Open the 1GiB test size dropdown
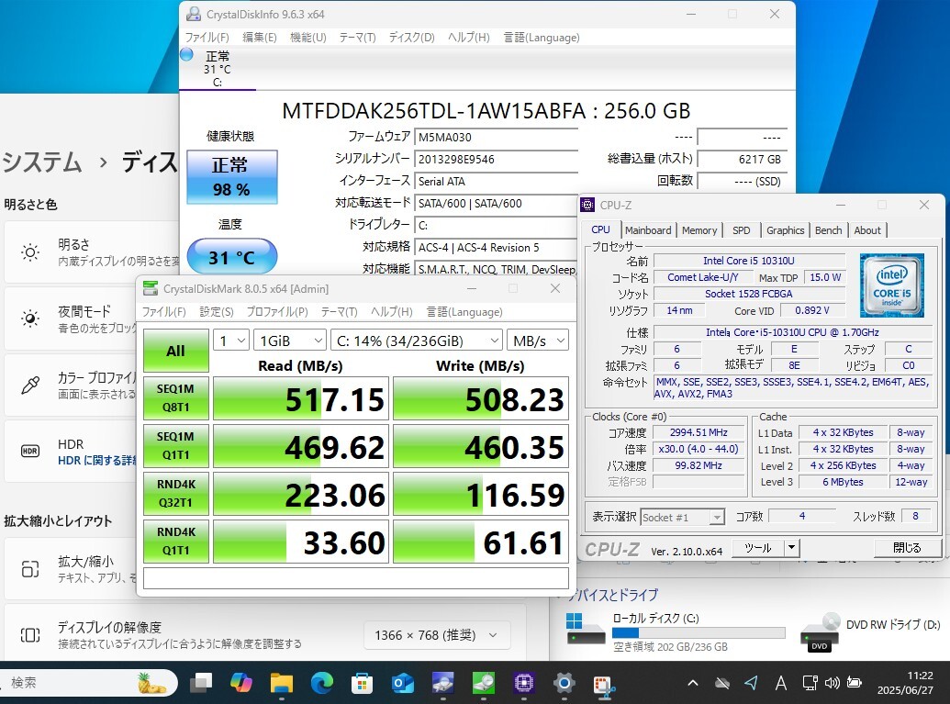Image resolution: width=950 pixels, height=704 pixels. click(289, 341)
